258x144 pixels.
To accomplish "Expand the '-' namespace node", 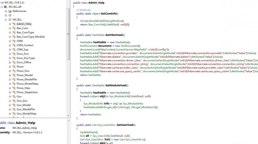I will [x=6, y=15].
